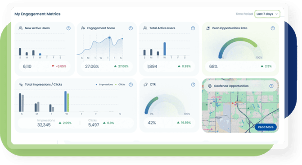The height and width of the screenshot is (165, 302).
Task: Click the Geofence Opportunities help icon
Action: [x=271, y=86]
